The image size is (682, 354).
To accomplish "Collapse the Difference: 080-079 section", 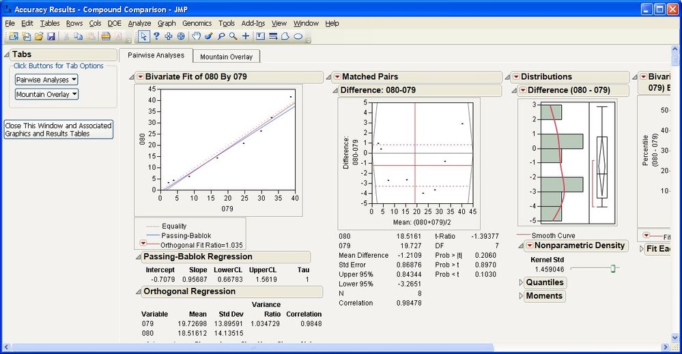I will (335, 91).
